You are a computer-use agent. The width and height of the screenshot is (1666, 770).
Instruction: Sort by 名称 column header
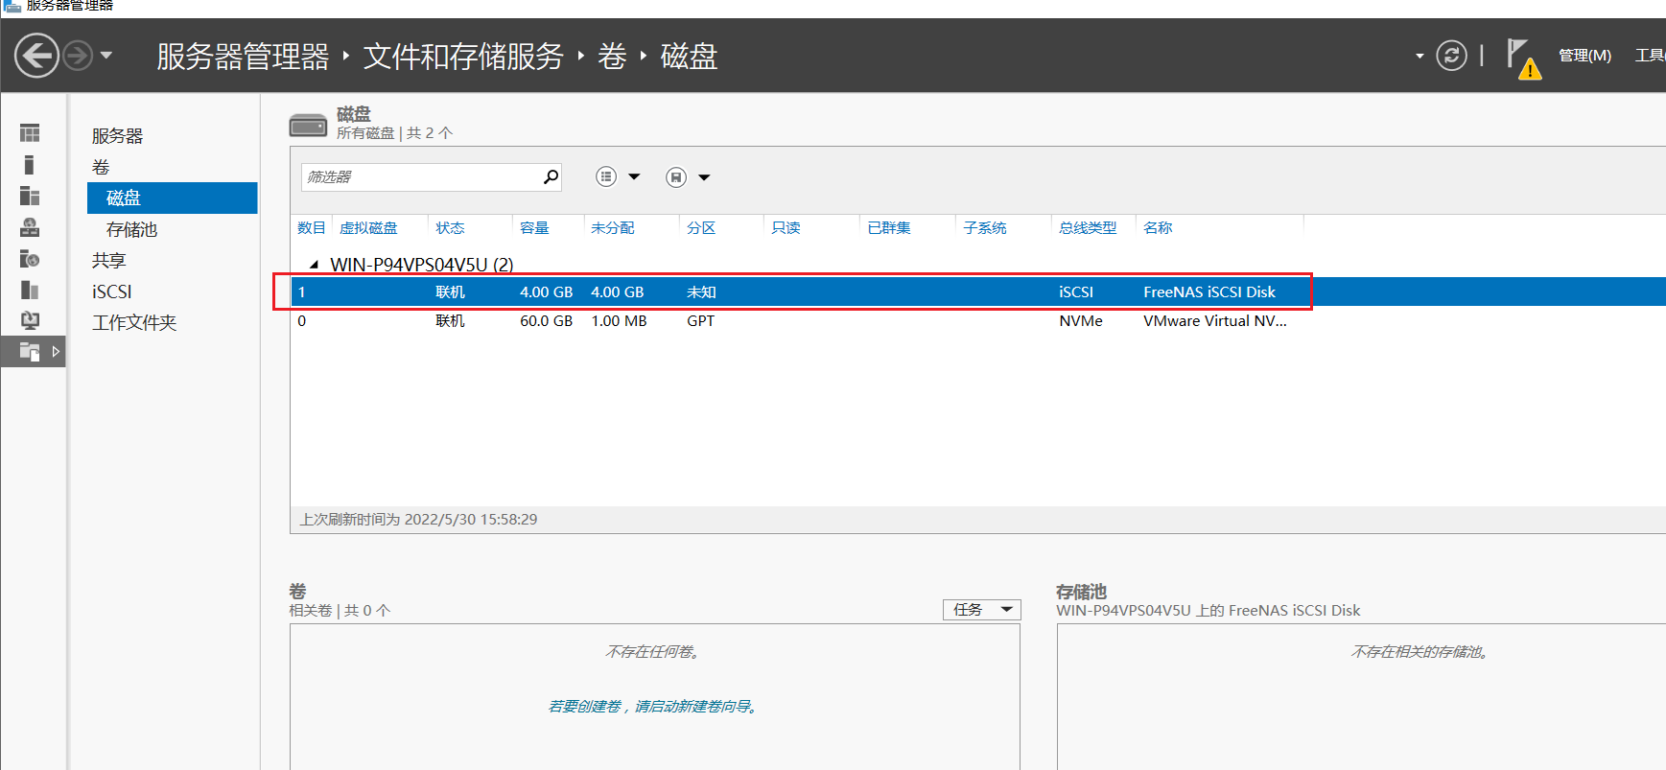[1158, 227]
